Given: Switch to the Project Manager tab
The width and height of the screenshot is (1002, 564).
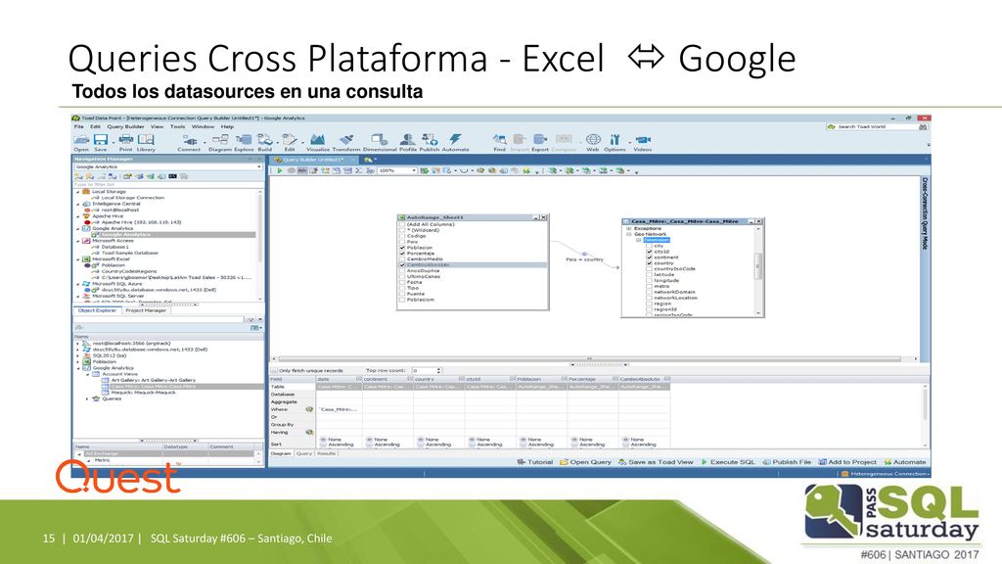Looking at the screenshot, I should pos(146,310).
